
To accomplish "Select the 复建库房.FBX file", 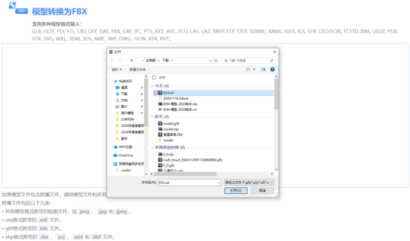I will (x=173, y=134).
